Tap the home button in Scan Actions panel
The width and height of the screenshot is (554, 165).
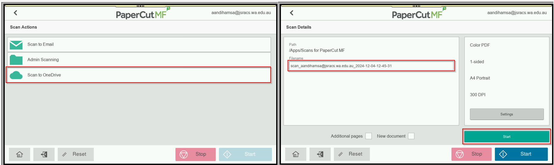tap(20, 154)
